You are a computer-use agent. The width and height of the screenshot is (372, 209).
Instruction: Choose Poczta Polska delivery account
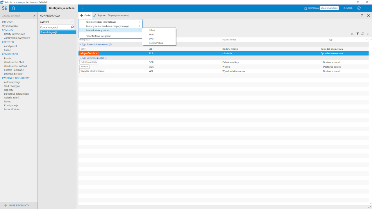click(156, 43)
